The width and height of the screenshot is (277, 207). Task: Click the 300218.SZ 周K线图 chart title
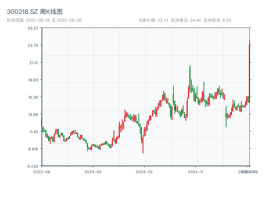pyautogui.click(x=35, y=12)
